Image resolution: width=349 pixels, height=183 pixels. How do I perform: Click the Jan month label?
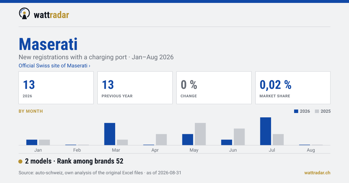click(38, 150)
